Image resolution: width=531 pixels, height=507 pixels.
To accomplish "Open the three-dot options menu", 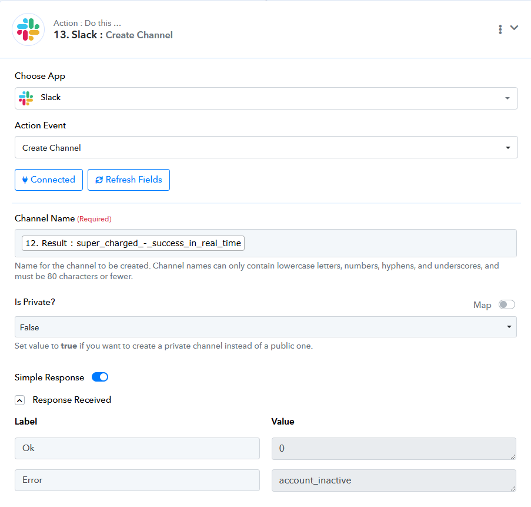I will [500, 29].
